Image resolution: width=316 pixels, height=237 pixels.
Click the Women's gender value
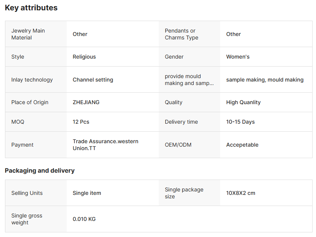[x=238, y=57]
